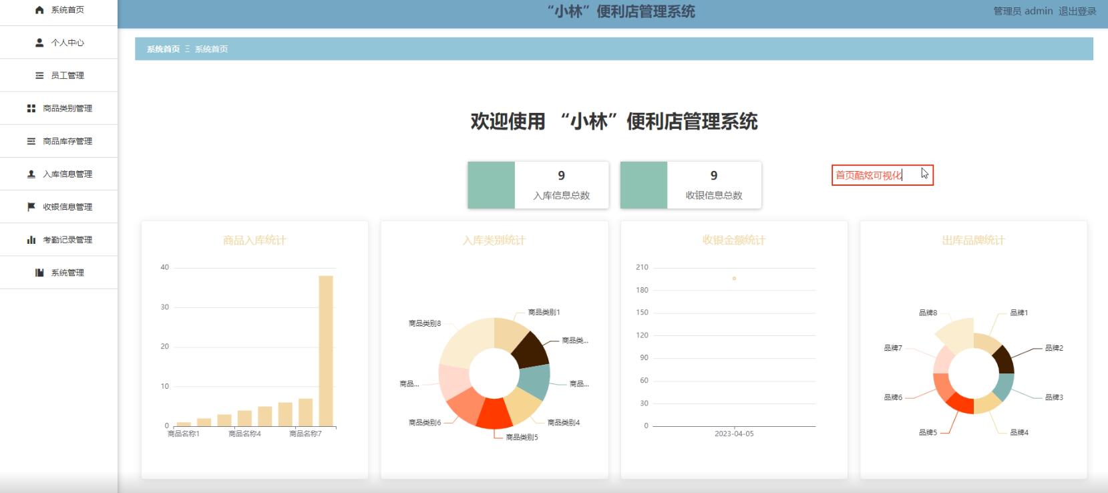Click the 商品类别1 pie label
The height and width of the screenshot is (493, 1108).
click(x=544, y=313)
